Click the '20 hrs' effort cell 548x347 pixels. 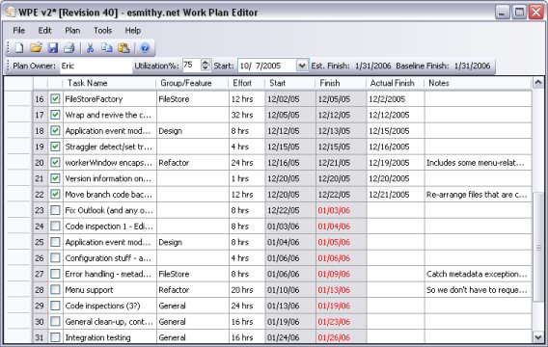[247, 290]
